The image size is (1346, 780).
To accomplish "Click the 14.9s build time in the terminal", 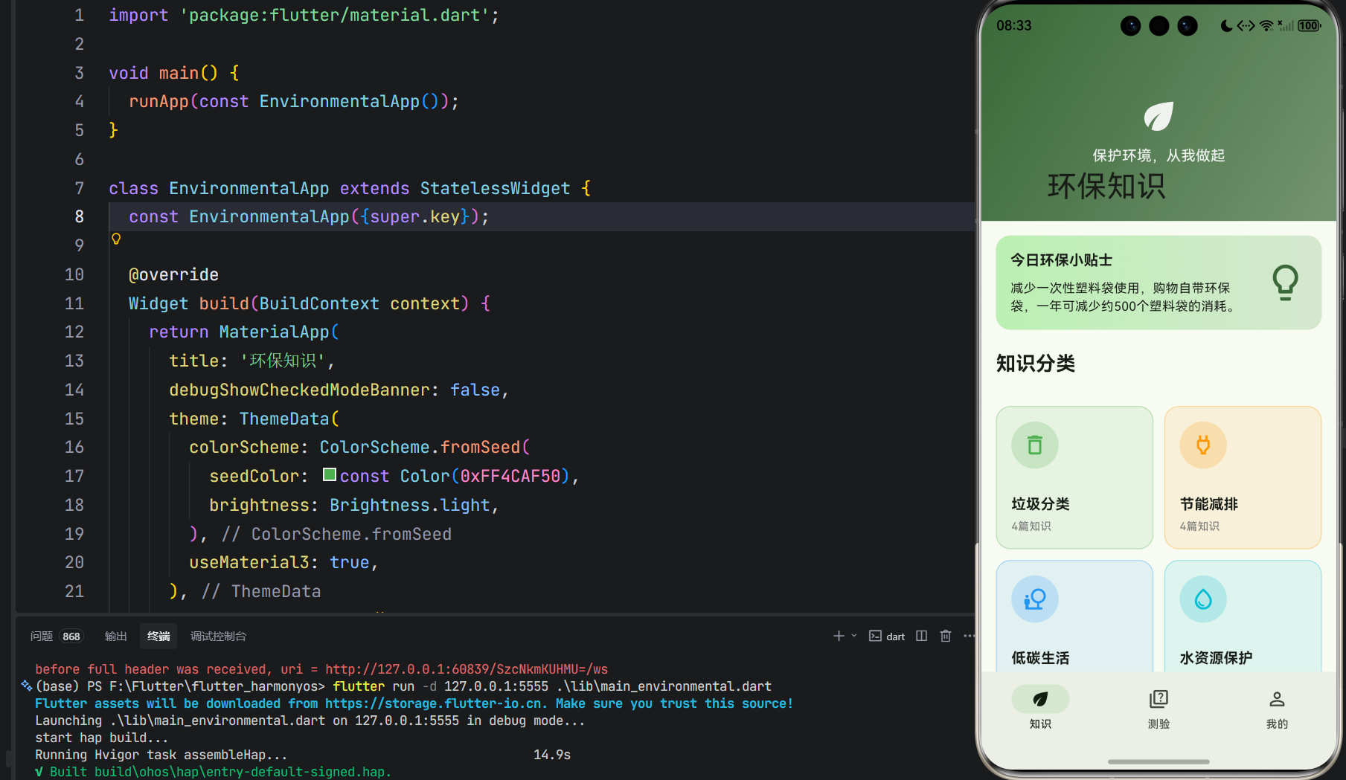I will point(552,755).
